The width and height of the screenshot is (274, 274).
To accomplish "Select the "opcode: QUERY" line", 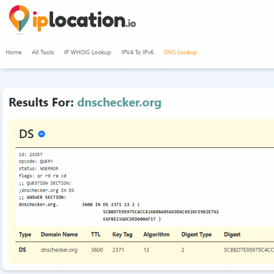I will tap(36, 161).
